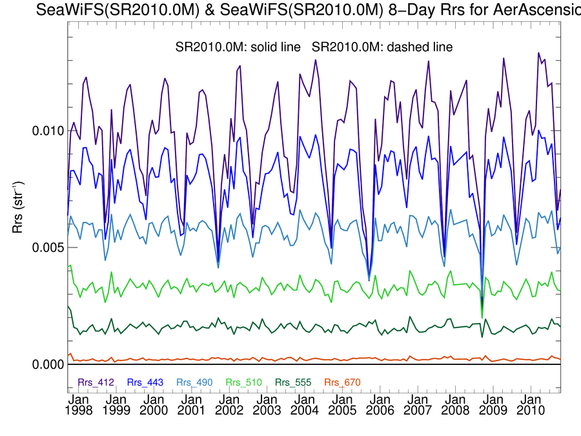Click the Jan 1999 x-axis label
The height and width of the screenshot is (436, 581).
pos(116,405)
